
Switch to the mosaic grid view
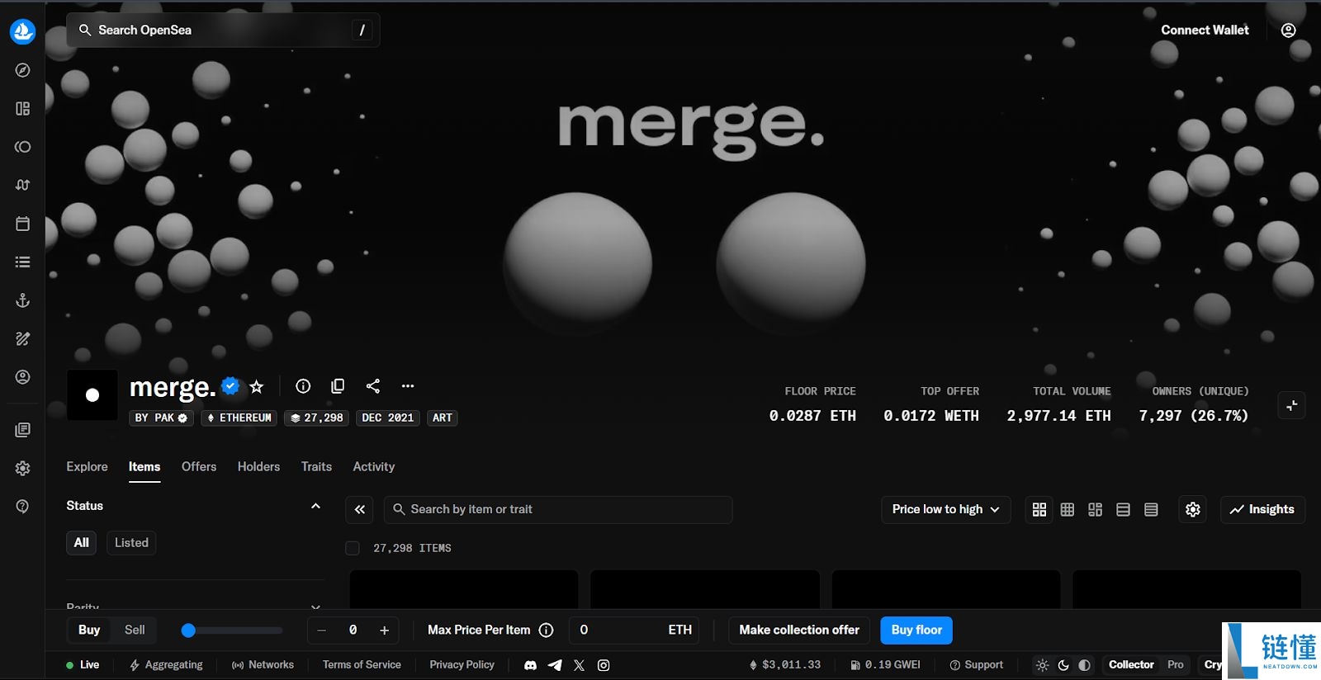coord(1096,510)
